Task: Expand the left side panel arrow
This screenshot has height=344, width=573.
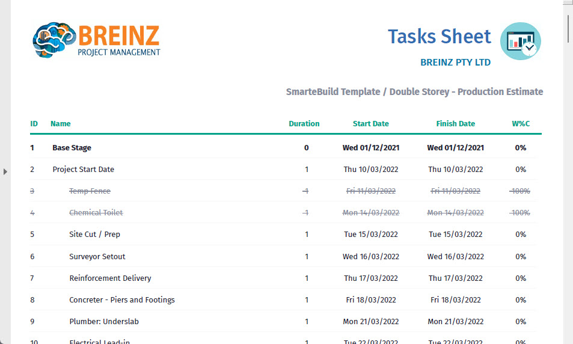Action: (5, 172)
